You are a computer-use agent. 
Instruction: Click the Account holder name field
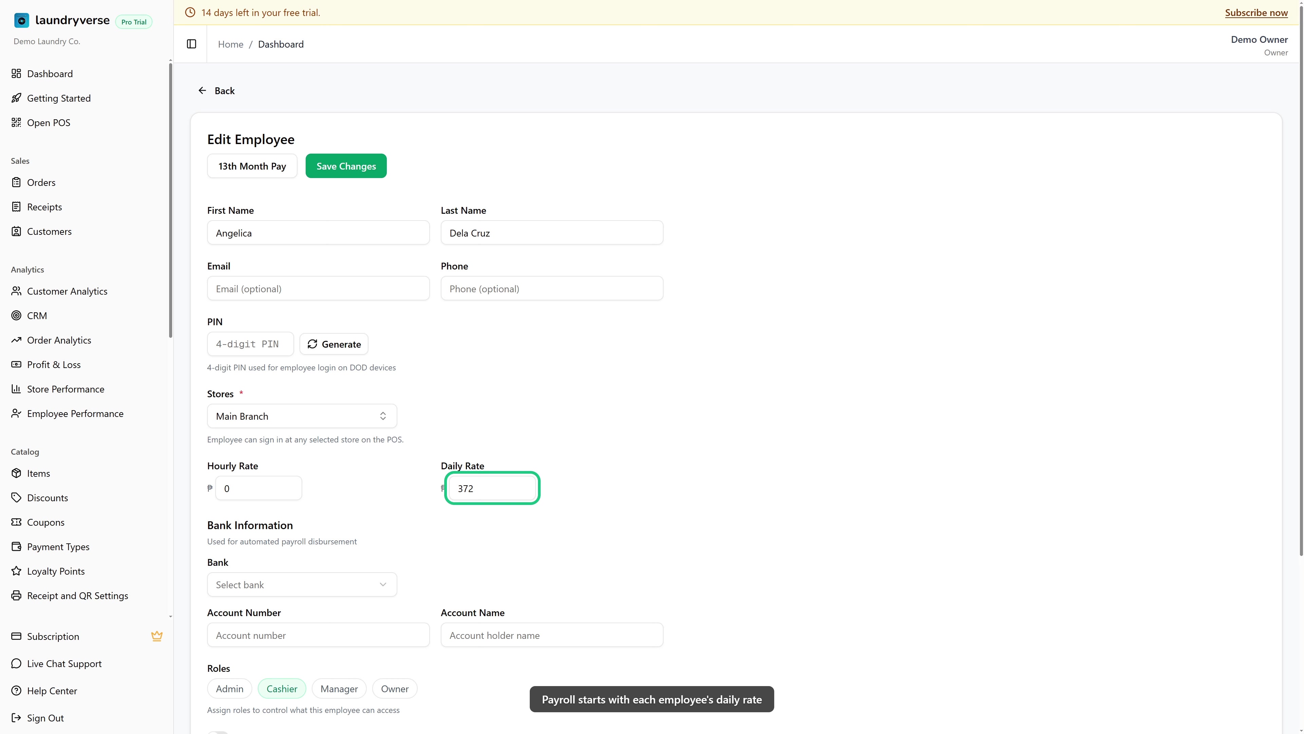[x=552, y=635]
